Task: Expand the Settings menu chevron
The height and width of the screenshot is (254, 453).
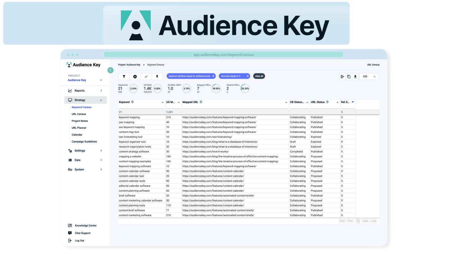Action: pyautogui.click(x=101, y=151)
